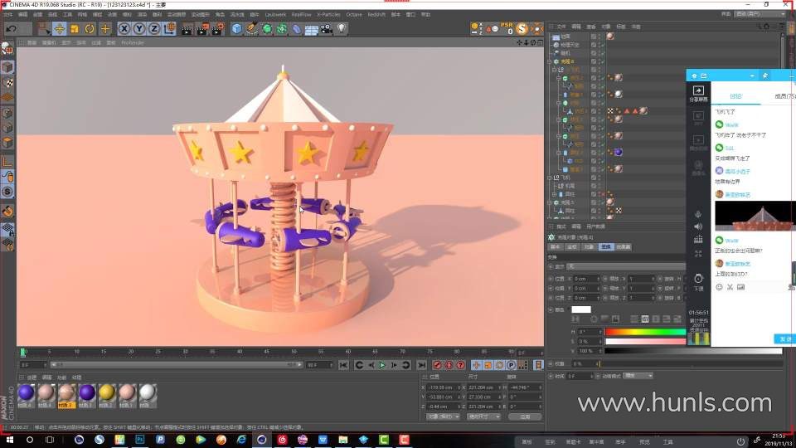Select the Move tool in the toolbar
Image resolution: width=796 pixels, height=448 pixels.
pyautogui.click(x=60, y=29)
